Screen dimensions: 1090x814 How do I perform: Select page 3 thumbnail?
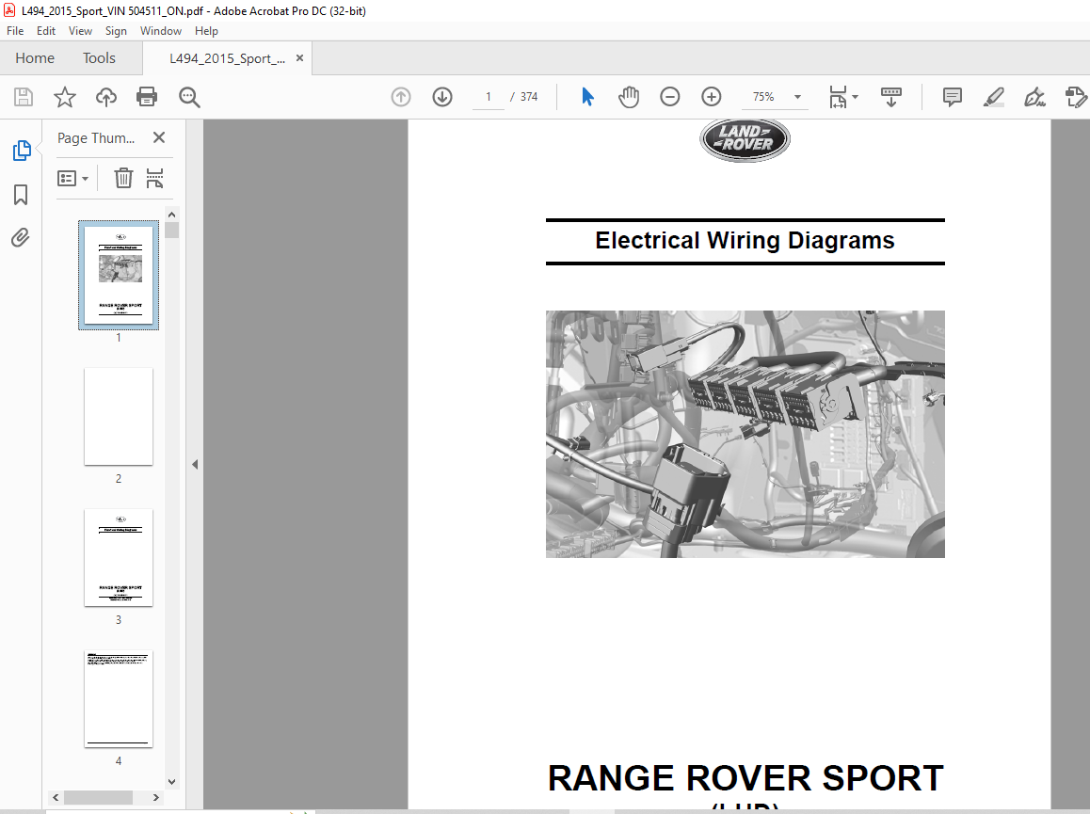119,557
